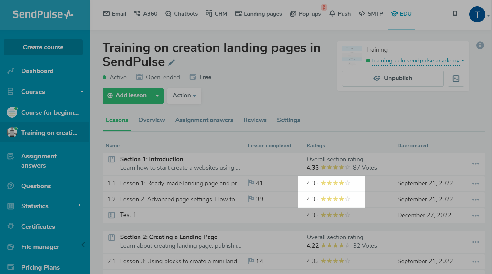This screenshot has width=492, height=274.
Task: Open the Pop-ups section
Action: click(305, 14)
